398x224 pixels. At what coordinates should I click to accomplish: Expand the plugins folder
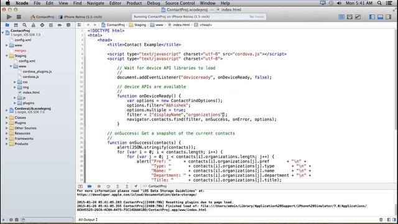(15, 103)
